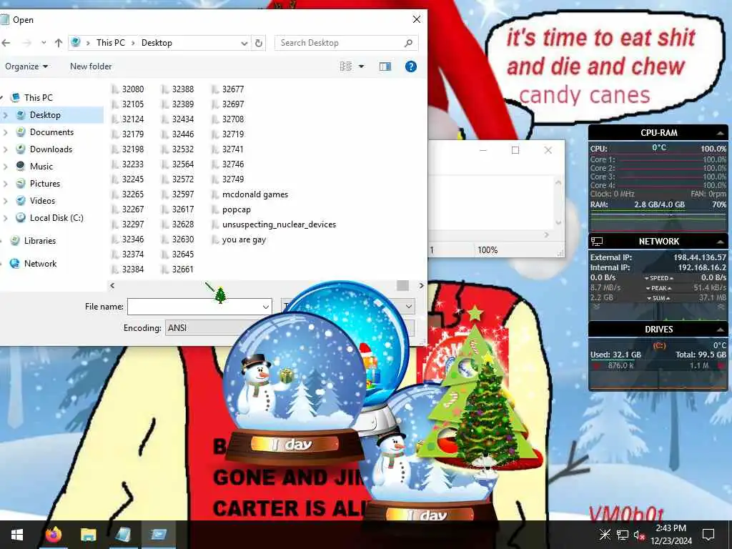
Task: Click the 1 day snow globe gadget
Action: [294, 388]
